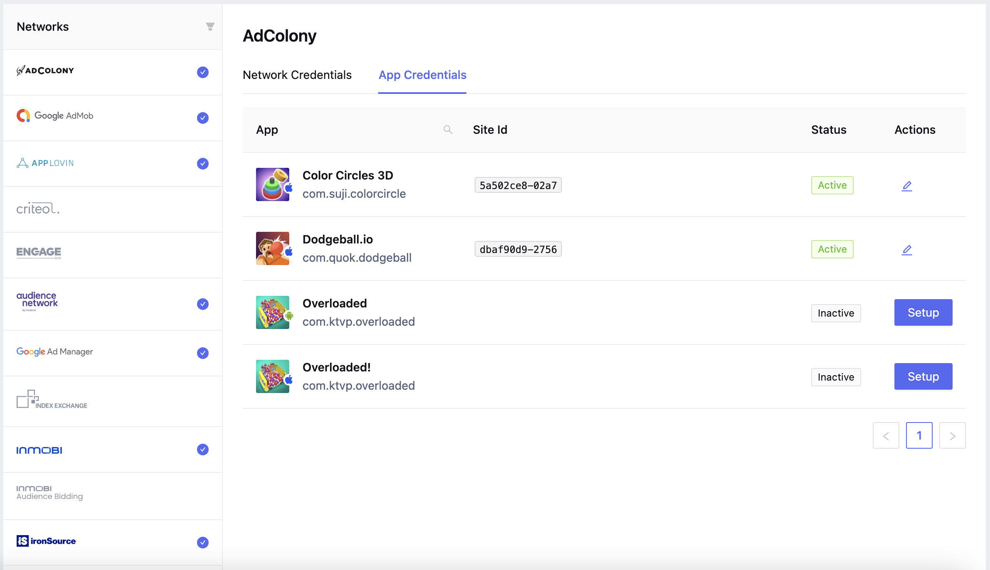This screenshot has height=570, width=990.
Task: Click the Overloaded app name
Action: pos(335,303)
